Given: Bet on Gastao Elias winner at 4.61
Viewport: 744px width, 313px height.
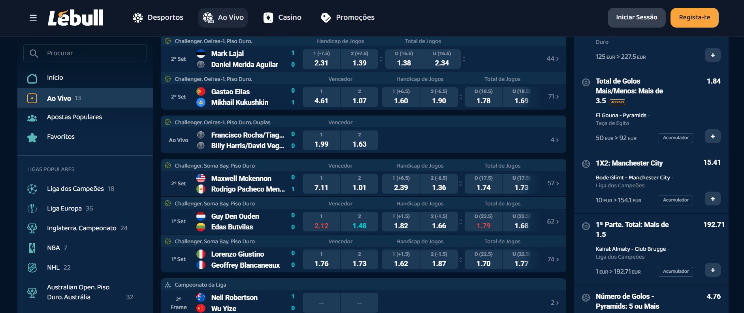Looking at the screenshot, I should pyautogui.click(x=321, y=97).
